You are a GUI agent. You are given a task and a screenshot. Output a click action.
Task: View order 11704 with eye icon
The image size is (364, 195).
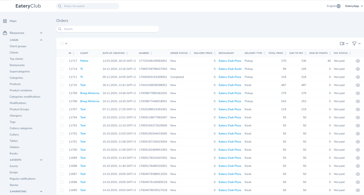pos(358,117)
